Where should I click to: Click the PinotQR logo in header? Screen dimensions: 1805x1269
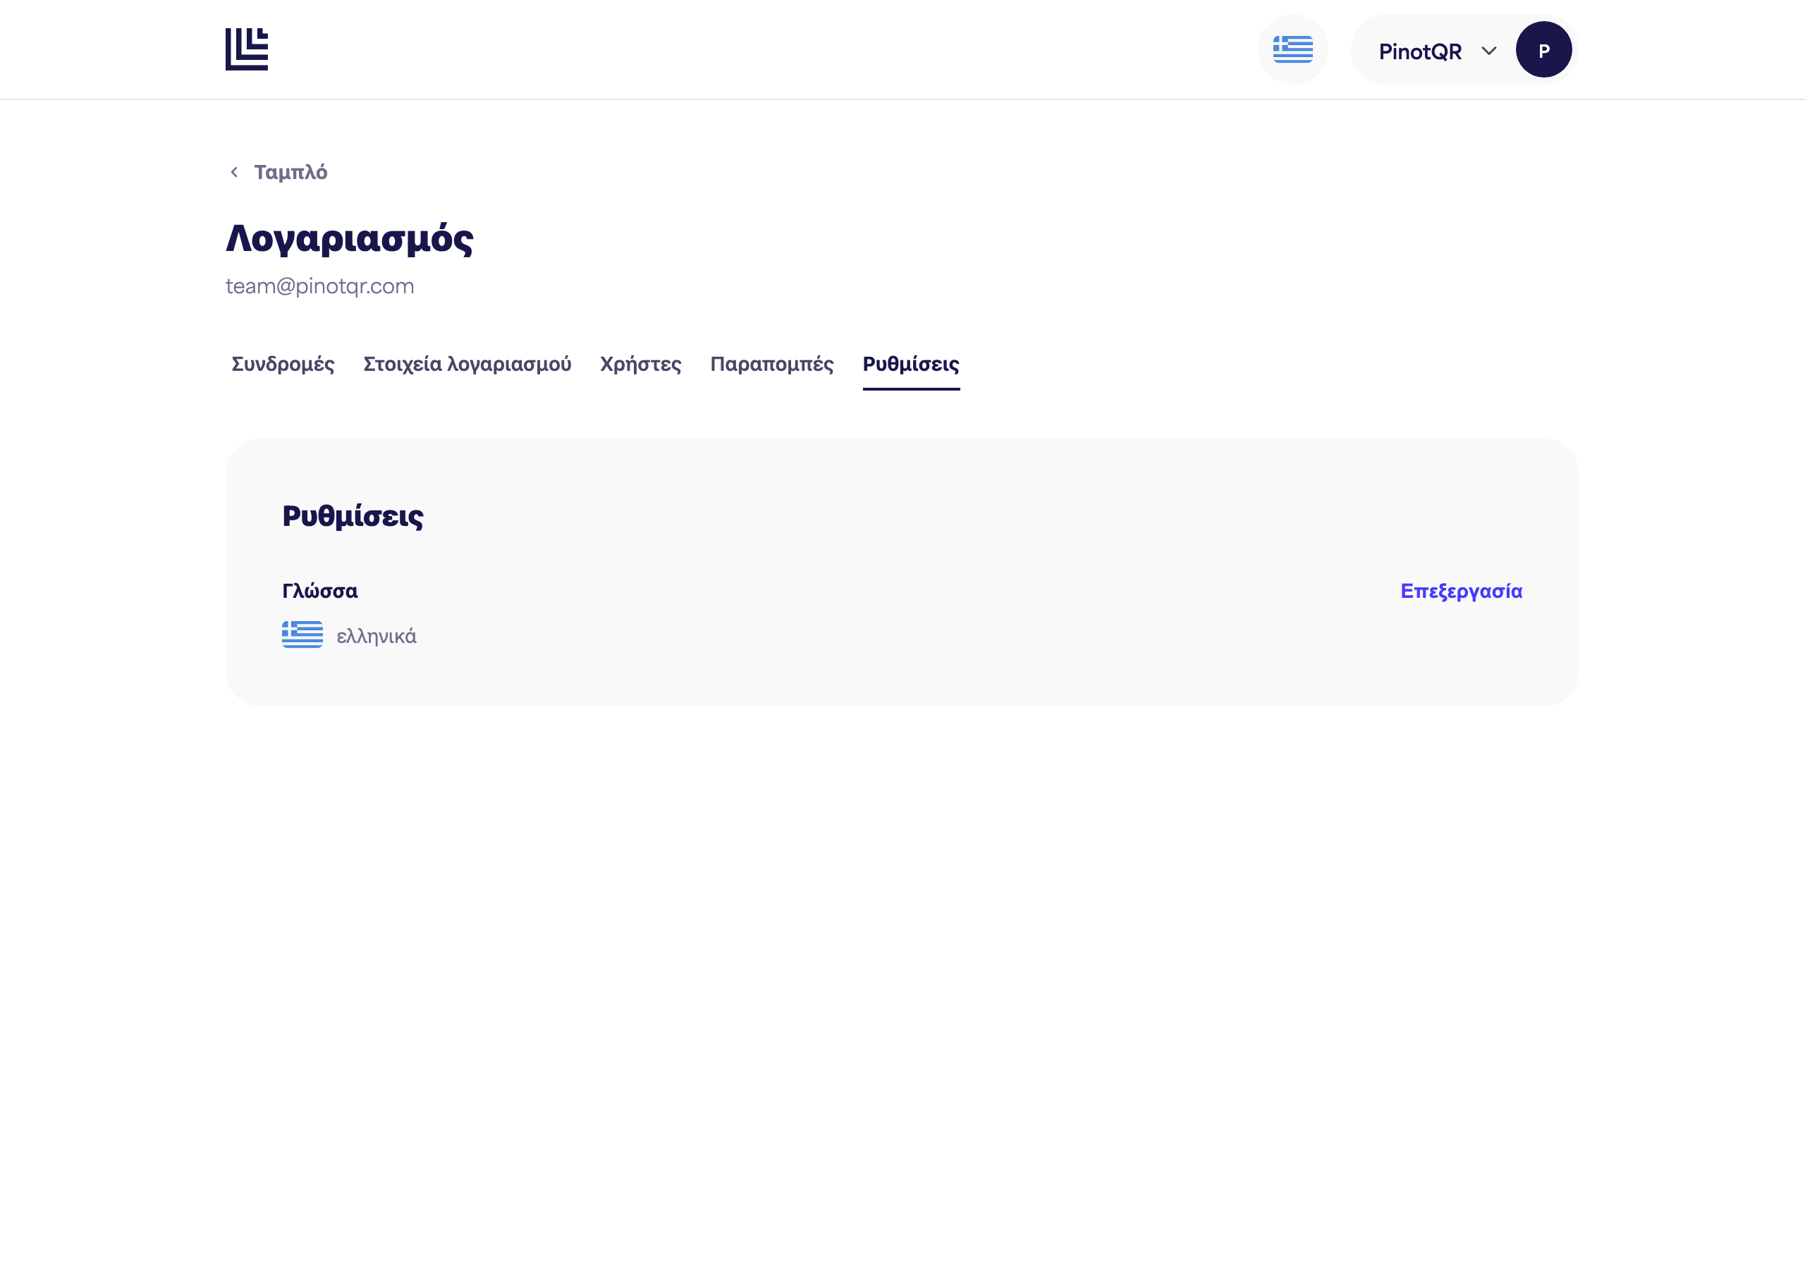[x=247, y=49]
